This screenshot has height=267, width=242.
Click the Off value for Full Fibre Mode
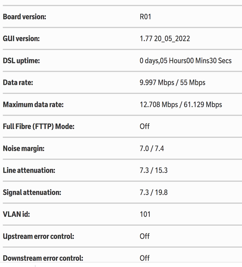[144, 126]
